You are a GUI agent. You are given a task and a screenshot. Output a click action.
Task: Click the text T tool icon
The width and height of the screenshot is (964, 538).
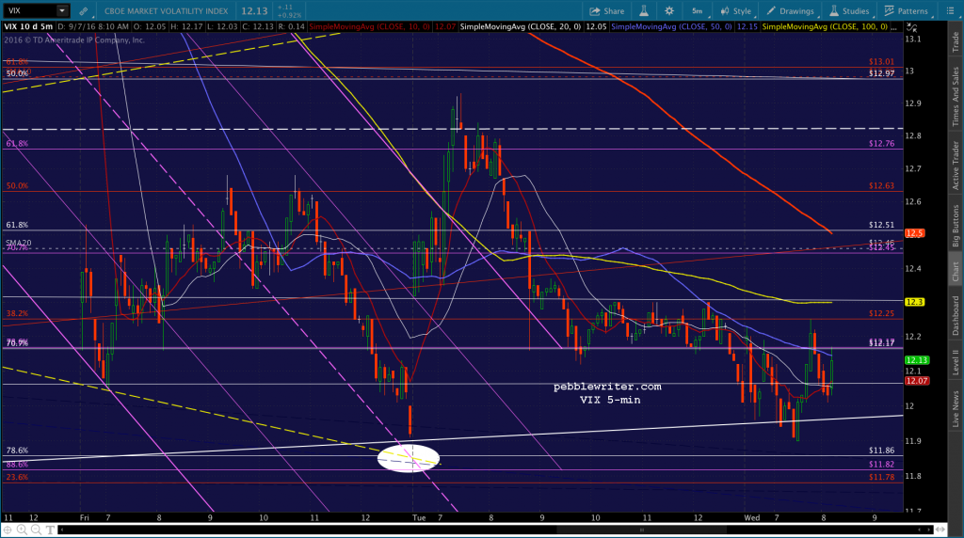(x=50, y=530)
